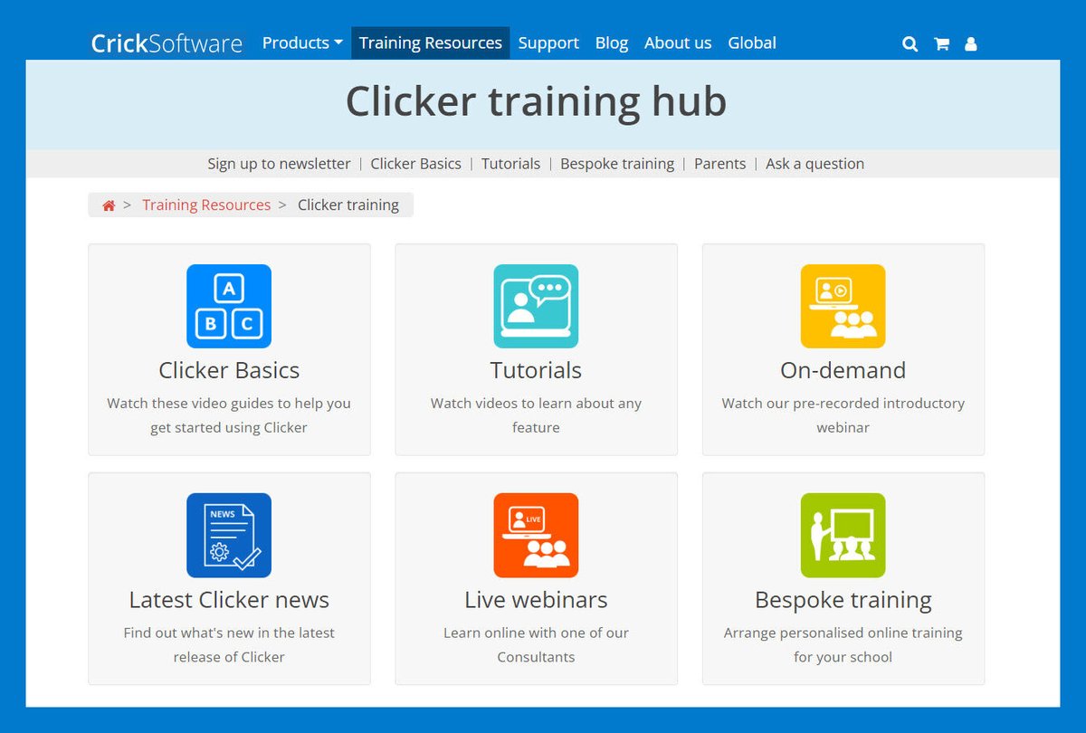Open the Support menu item

[548, 43]
